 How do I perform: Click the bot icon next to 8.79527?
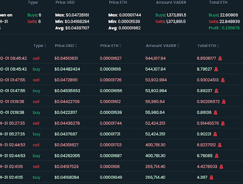pos(216,69)
